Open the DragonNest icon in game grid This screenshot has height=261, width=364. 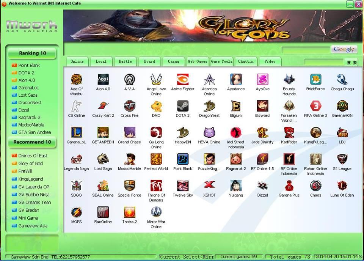(209, 106)
